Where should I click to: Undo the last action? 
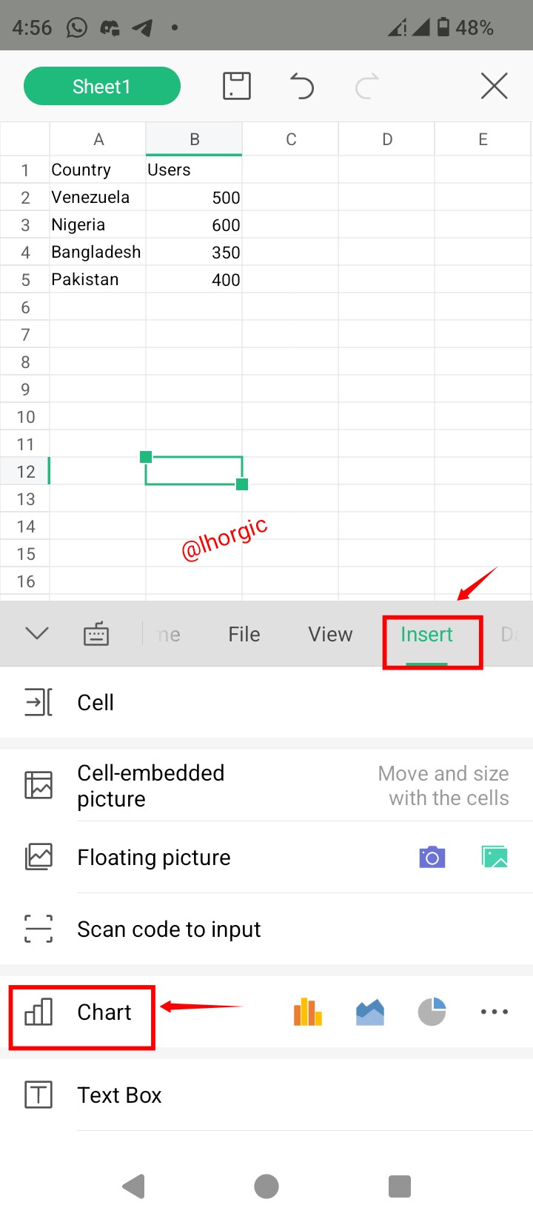pos(301,87)
